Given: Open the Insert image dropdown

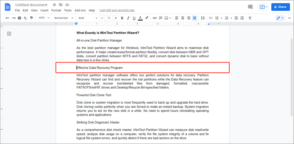Looking at the screenshot, I should [168, 18].
